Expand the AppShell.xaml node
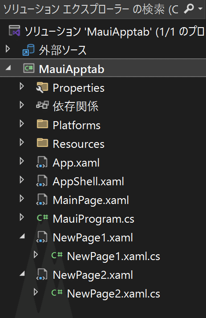Image resolution: width=206 pixels, height=318 pixels. tap(22, 180)
